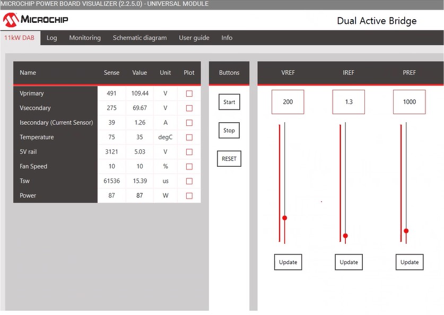Viewport: 444px width, 315px height.
Task: Click the Value column header
Action: (x=140, y=73)
